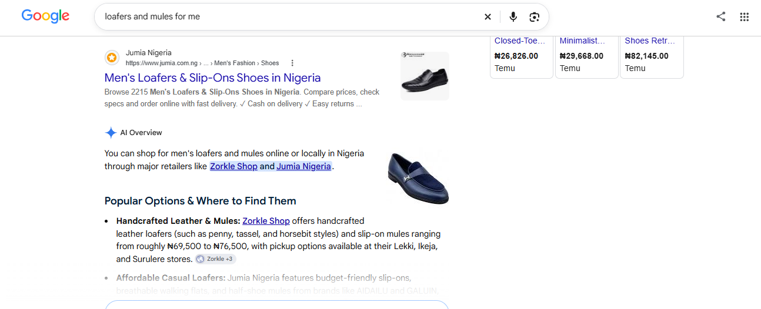Click the Jumia Nigeria site name
This screenshot has width=761, height=309.
(149, 52)
